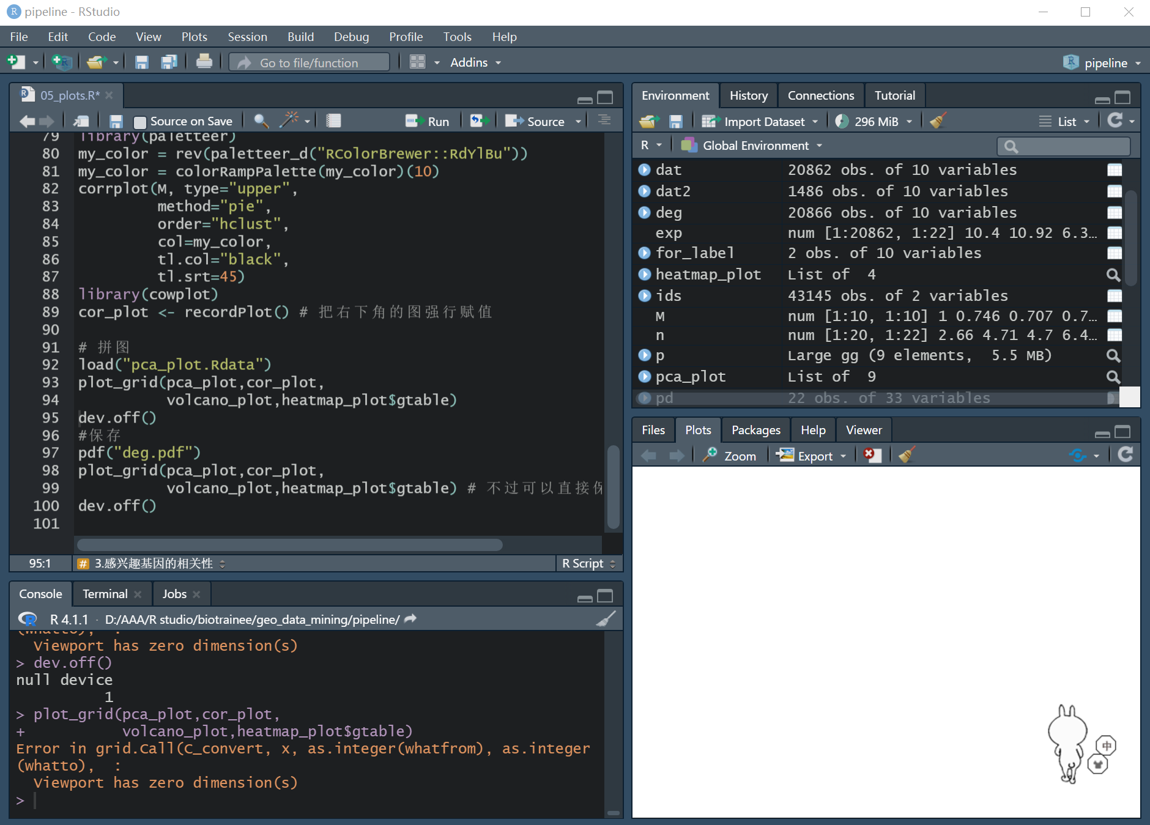
Task: Toggle the Source on Save checkbox
Action: point(140,120)
